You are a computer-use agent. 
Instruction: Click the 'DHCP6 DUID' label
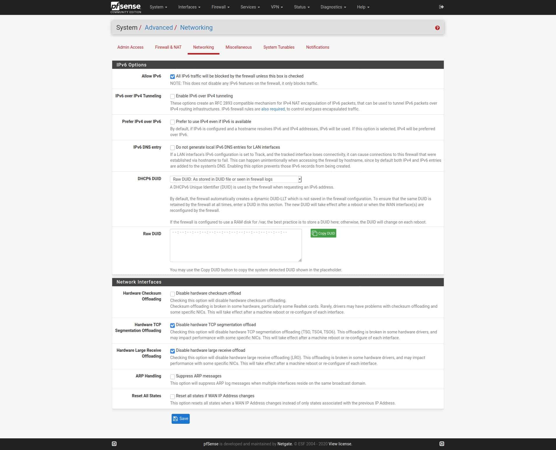tap(149, 179)
